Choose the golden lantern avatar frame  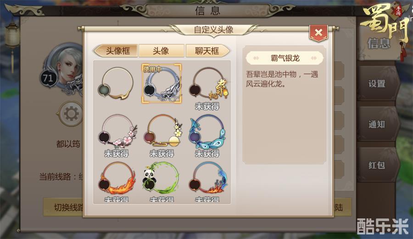pos(208,84)
